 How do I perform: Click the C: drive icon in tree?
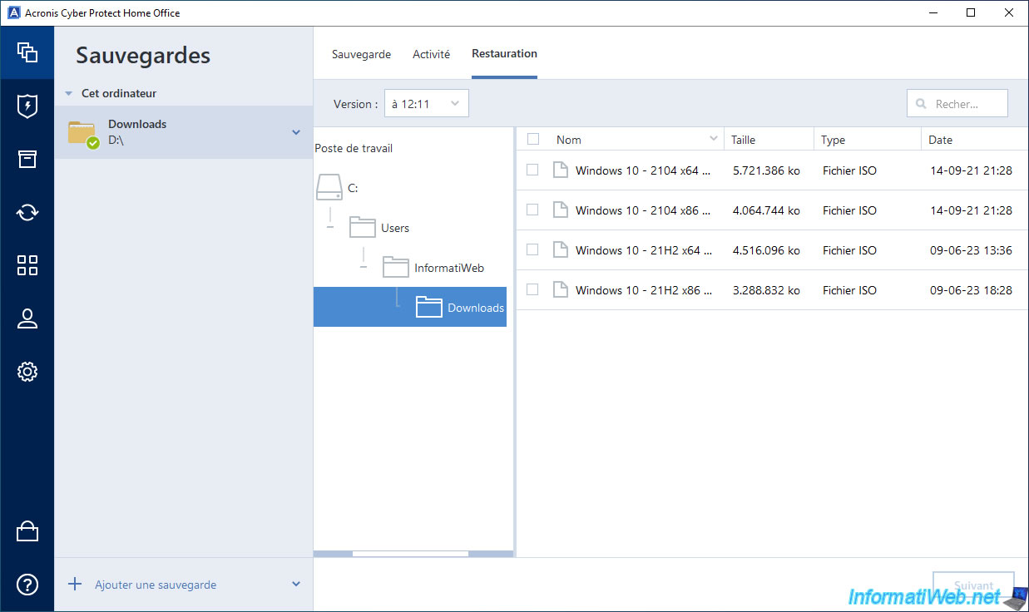coord(329,188)
